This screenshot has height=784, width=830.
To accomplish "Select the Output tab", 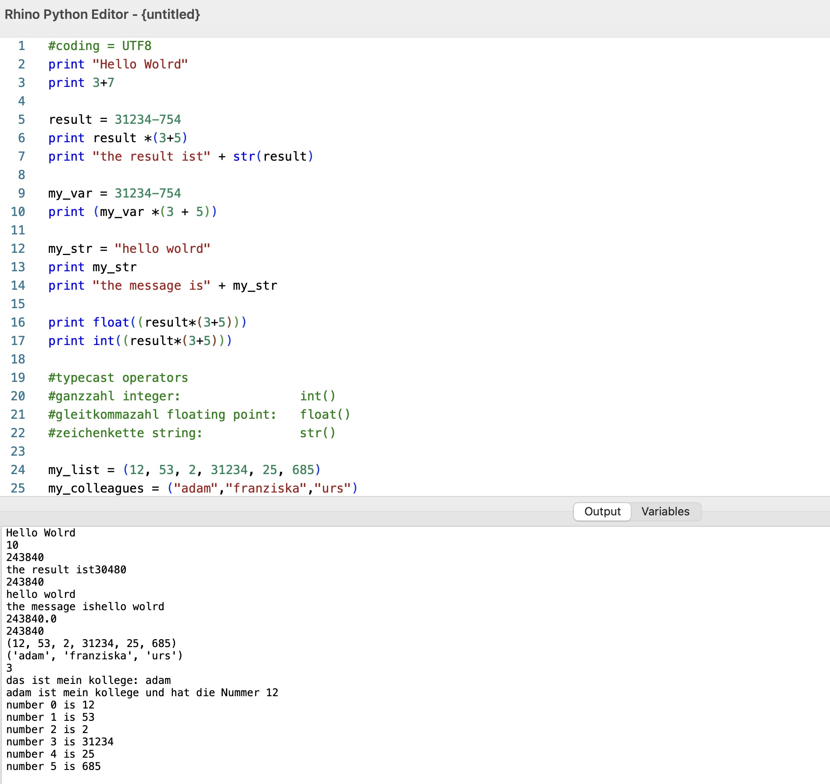I will [x=601, y=511].
